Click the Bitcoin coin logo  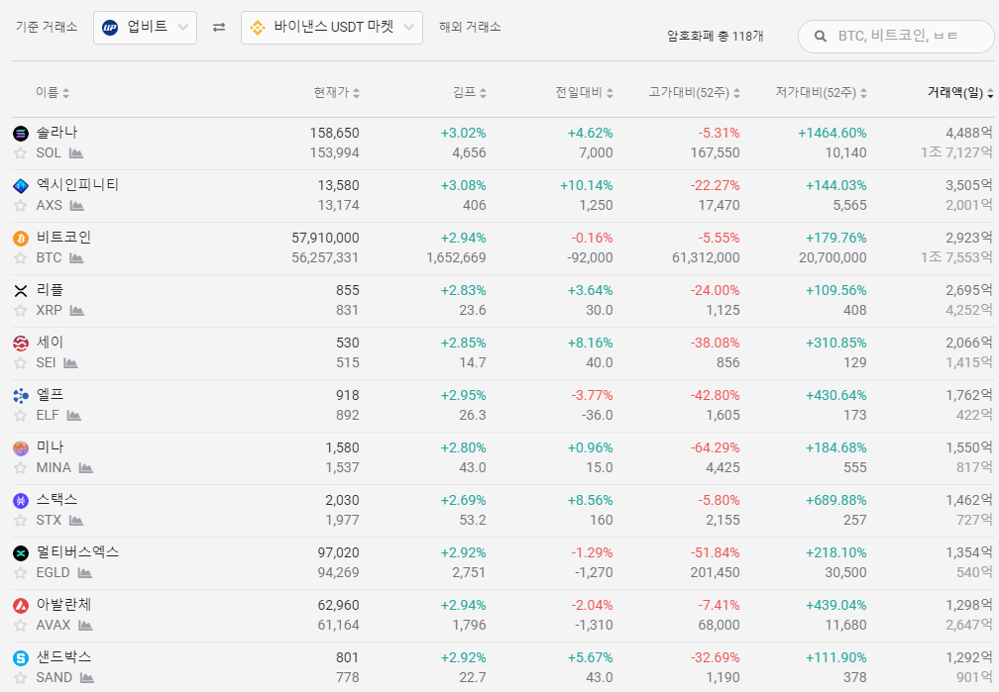point(21,239)
